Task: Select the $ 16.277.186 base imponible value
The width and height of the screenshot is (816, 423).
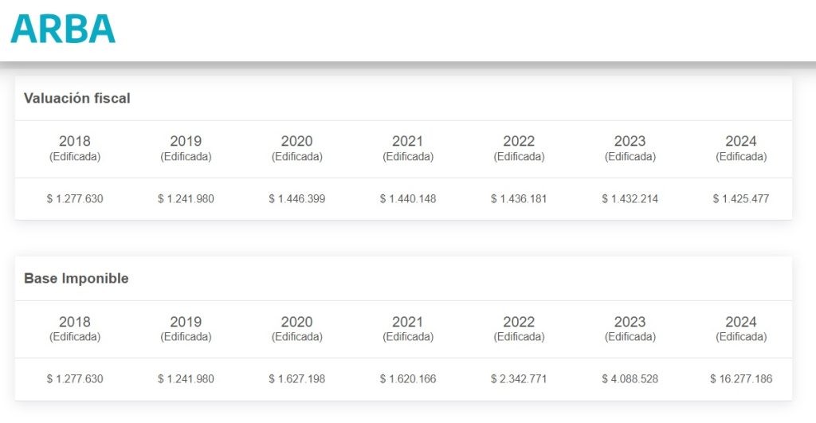Action: click(x=741, y=378)
